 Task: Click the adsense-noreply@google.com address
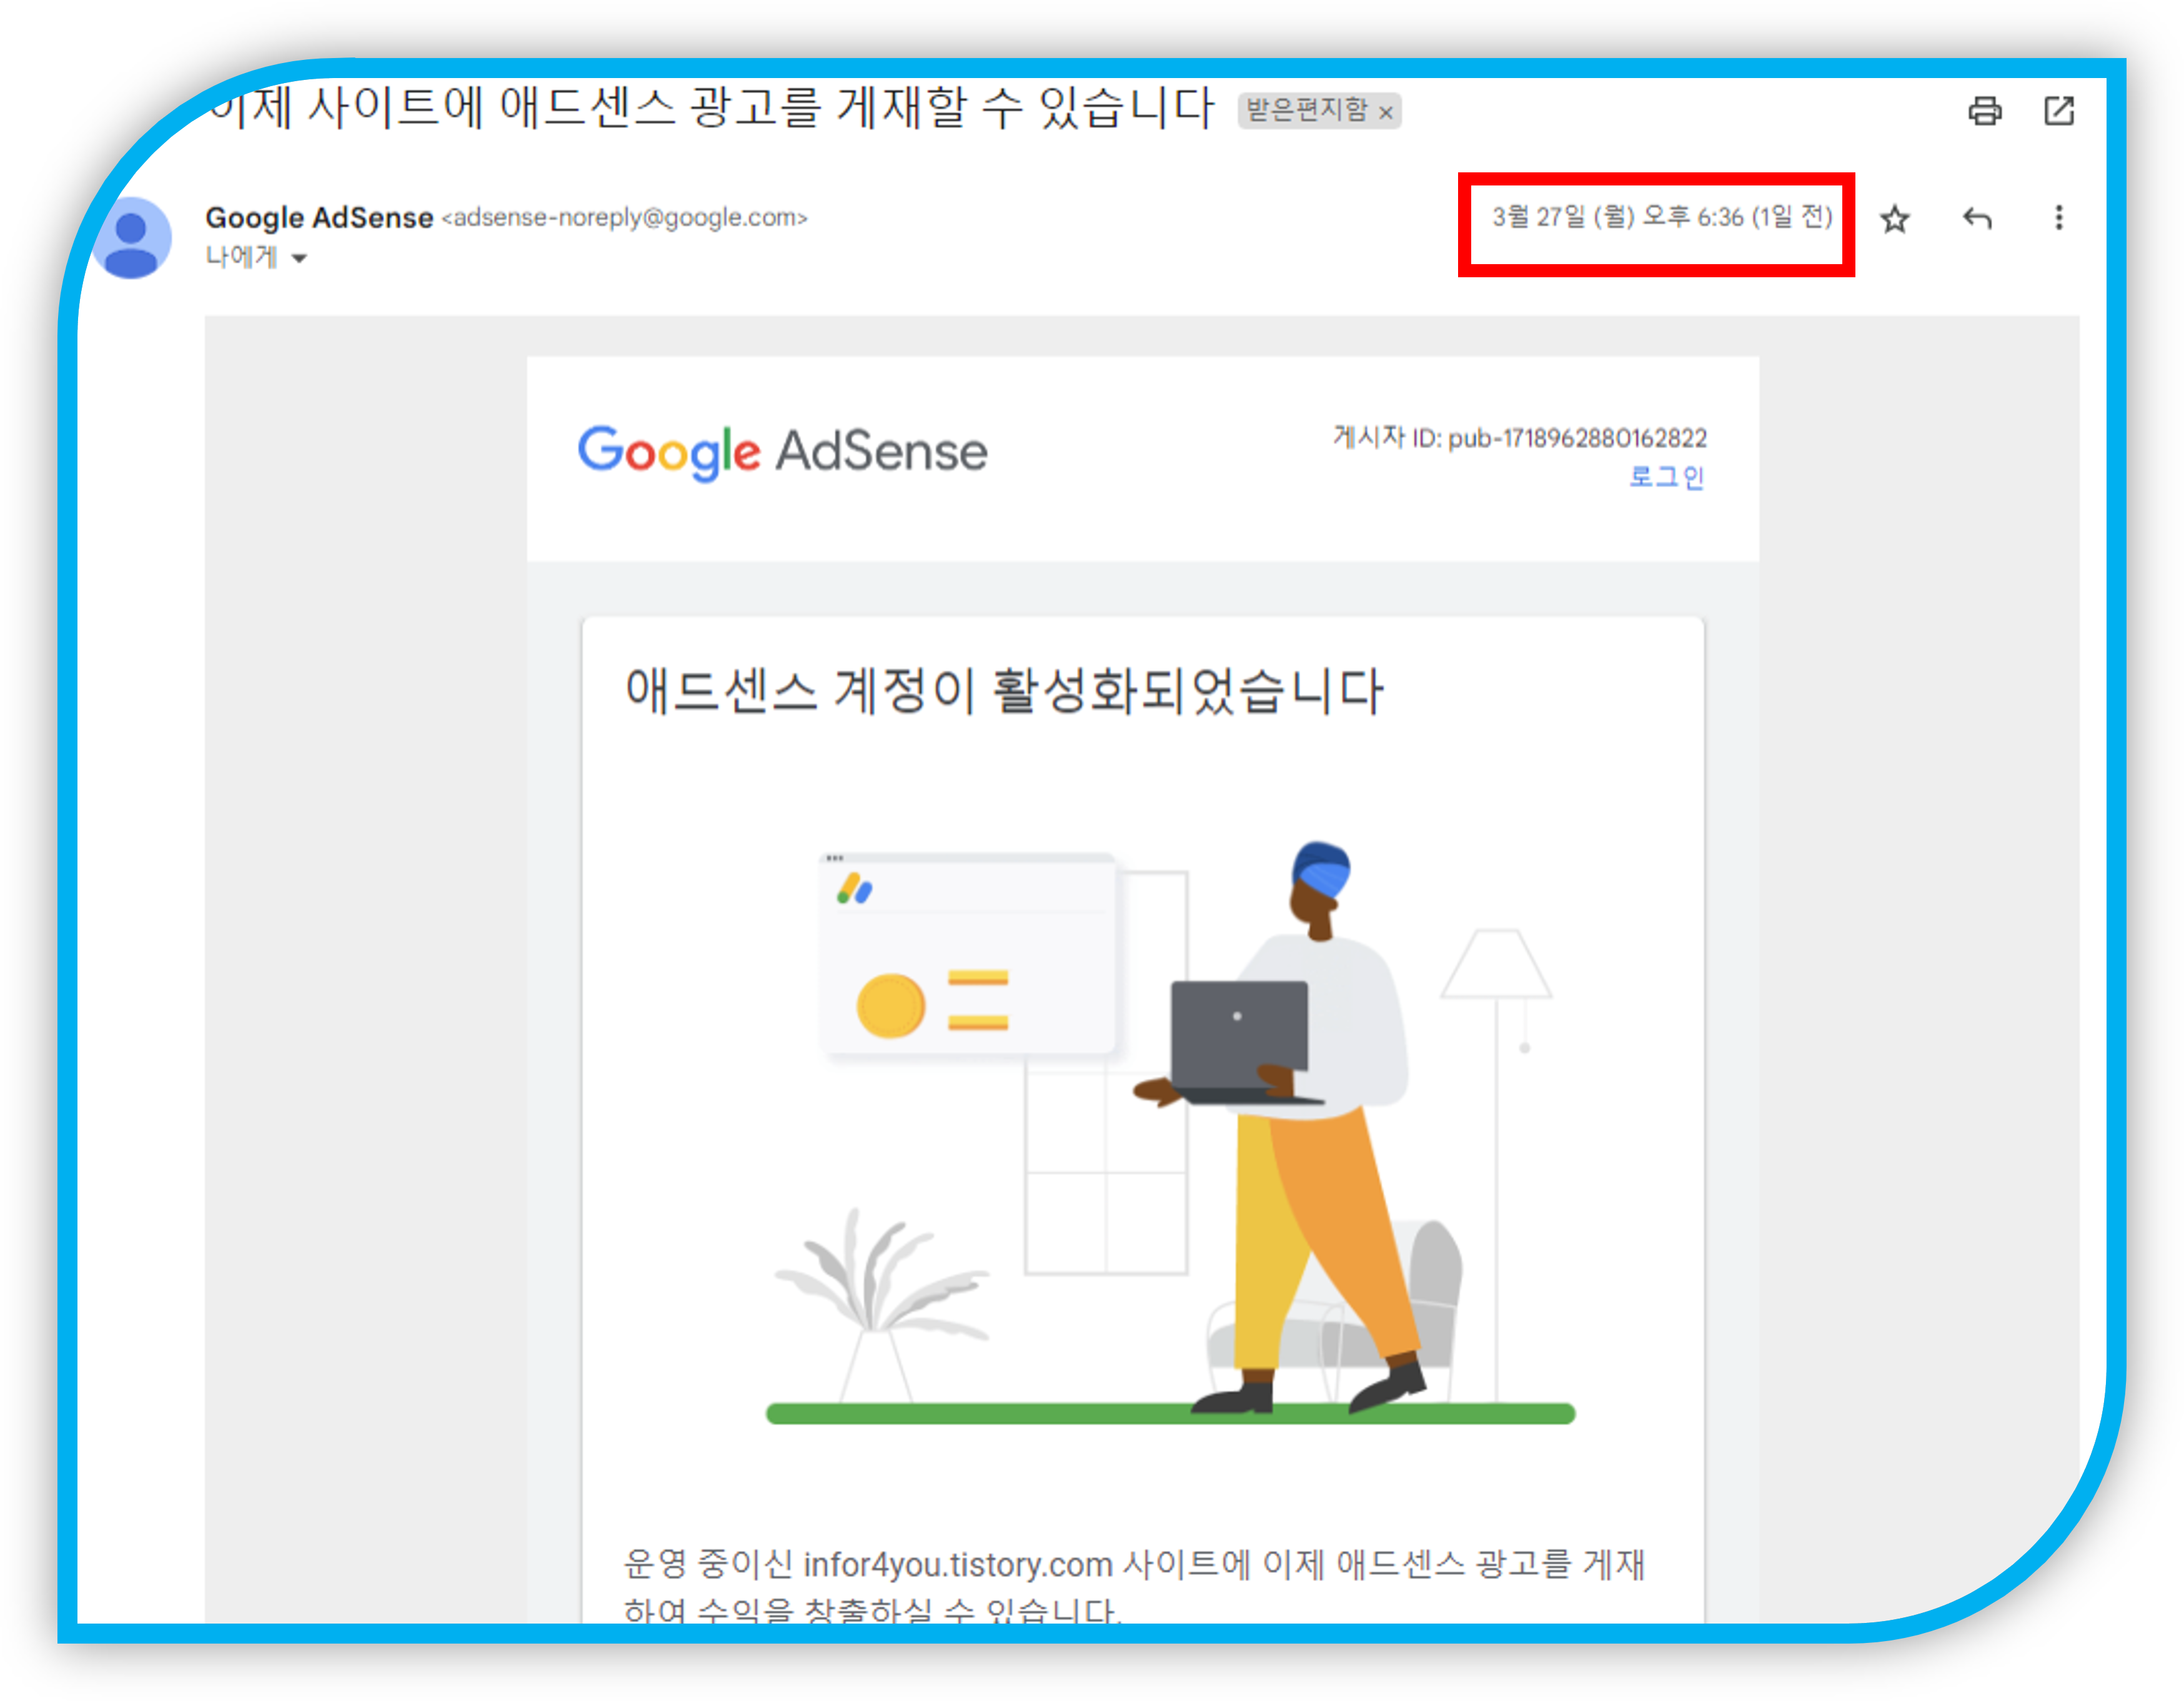[x=625, y=217]
